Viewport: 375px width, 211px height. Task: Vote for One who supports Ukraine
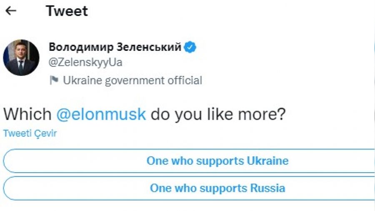tap(189, 161)
